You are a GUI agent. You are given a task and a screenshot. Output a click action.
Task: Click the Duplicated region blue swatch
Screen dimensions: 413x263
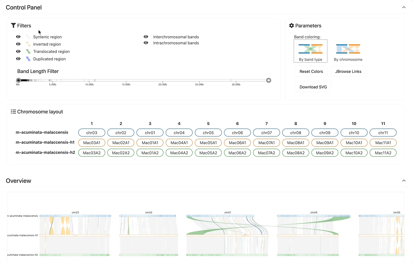pos(28,59)
